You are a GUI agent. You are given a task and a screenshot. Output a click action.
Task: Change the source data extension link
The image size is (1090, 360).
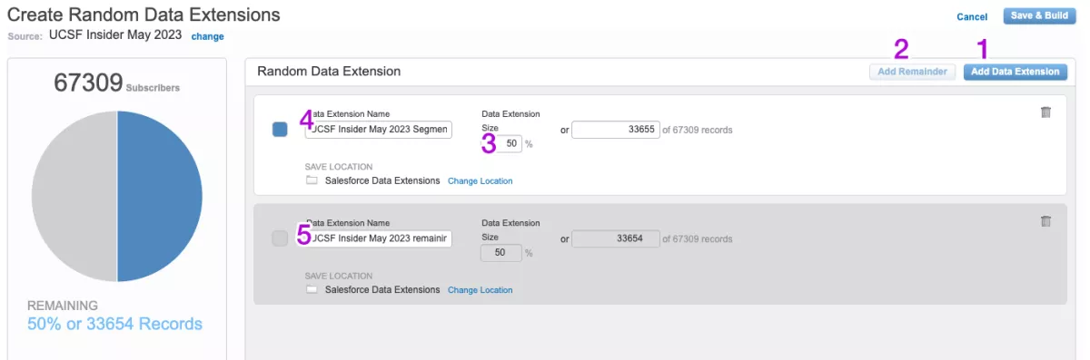(207, 36)
